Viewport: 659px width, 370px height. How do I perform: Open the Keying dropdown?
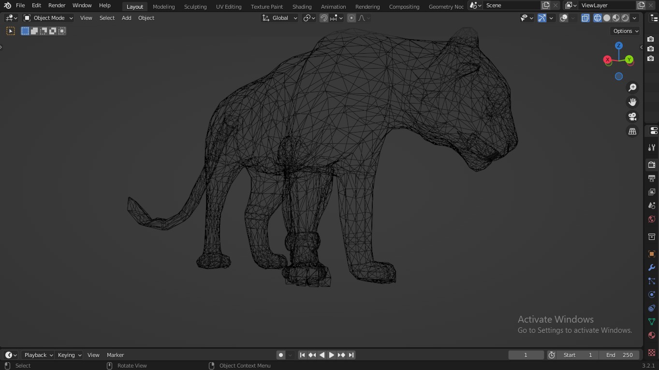click(x=70, y=355)
